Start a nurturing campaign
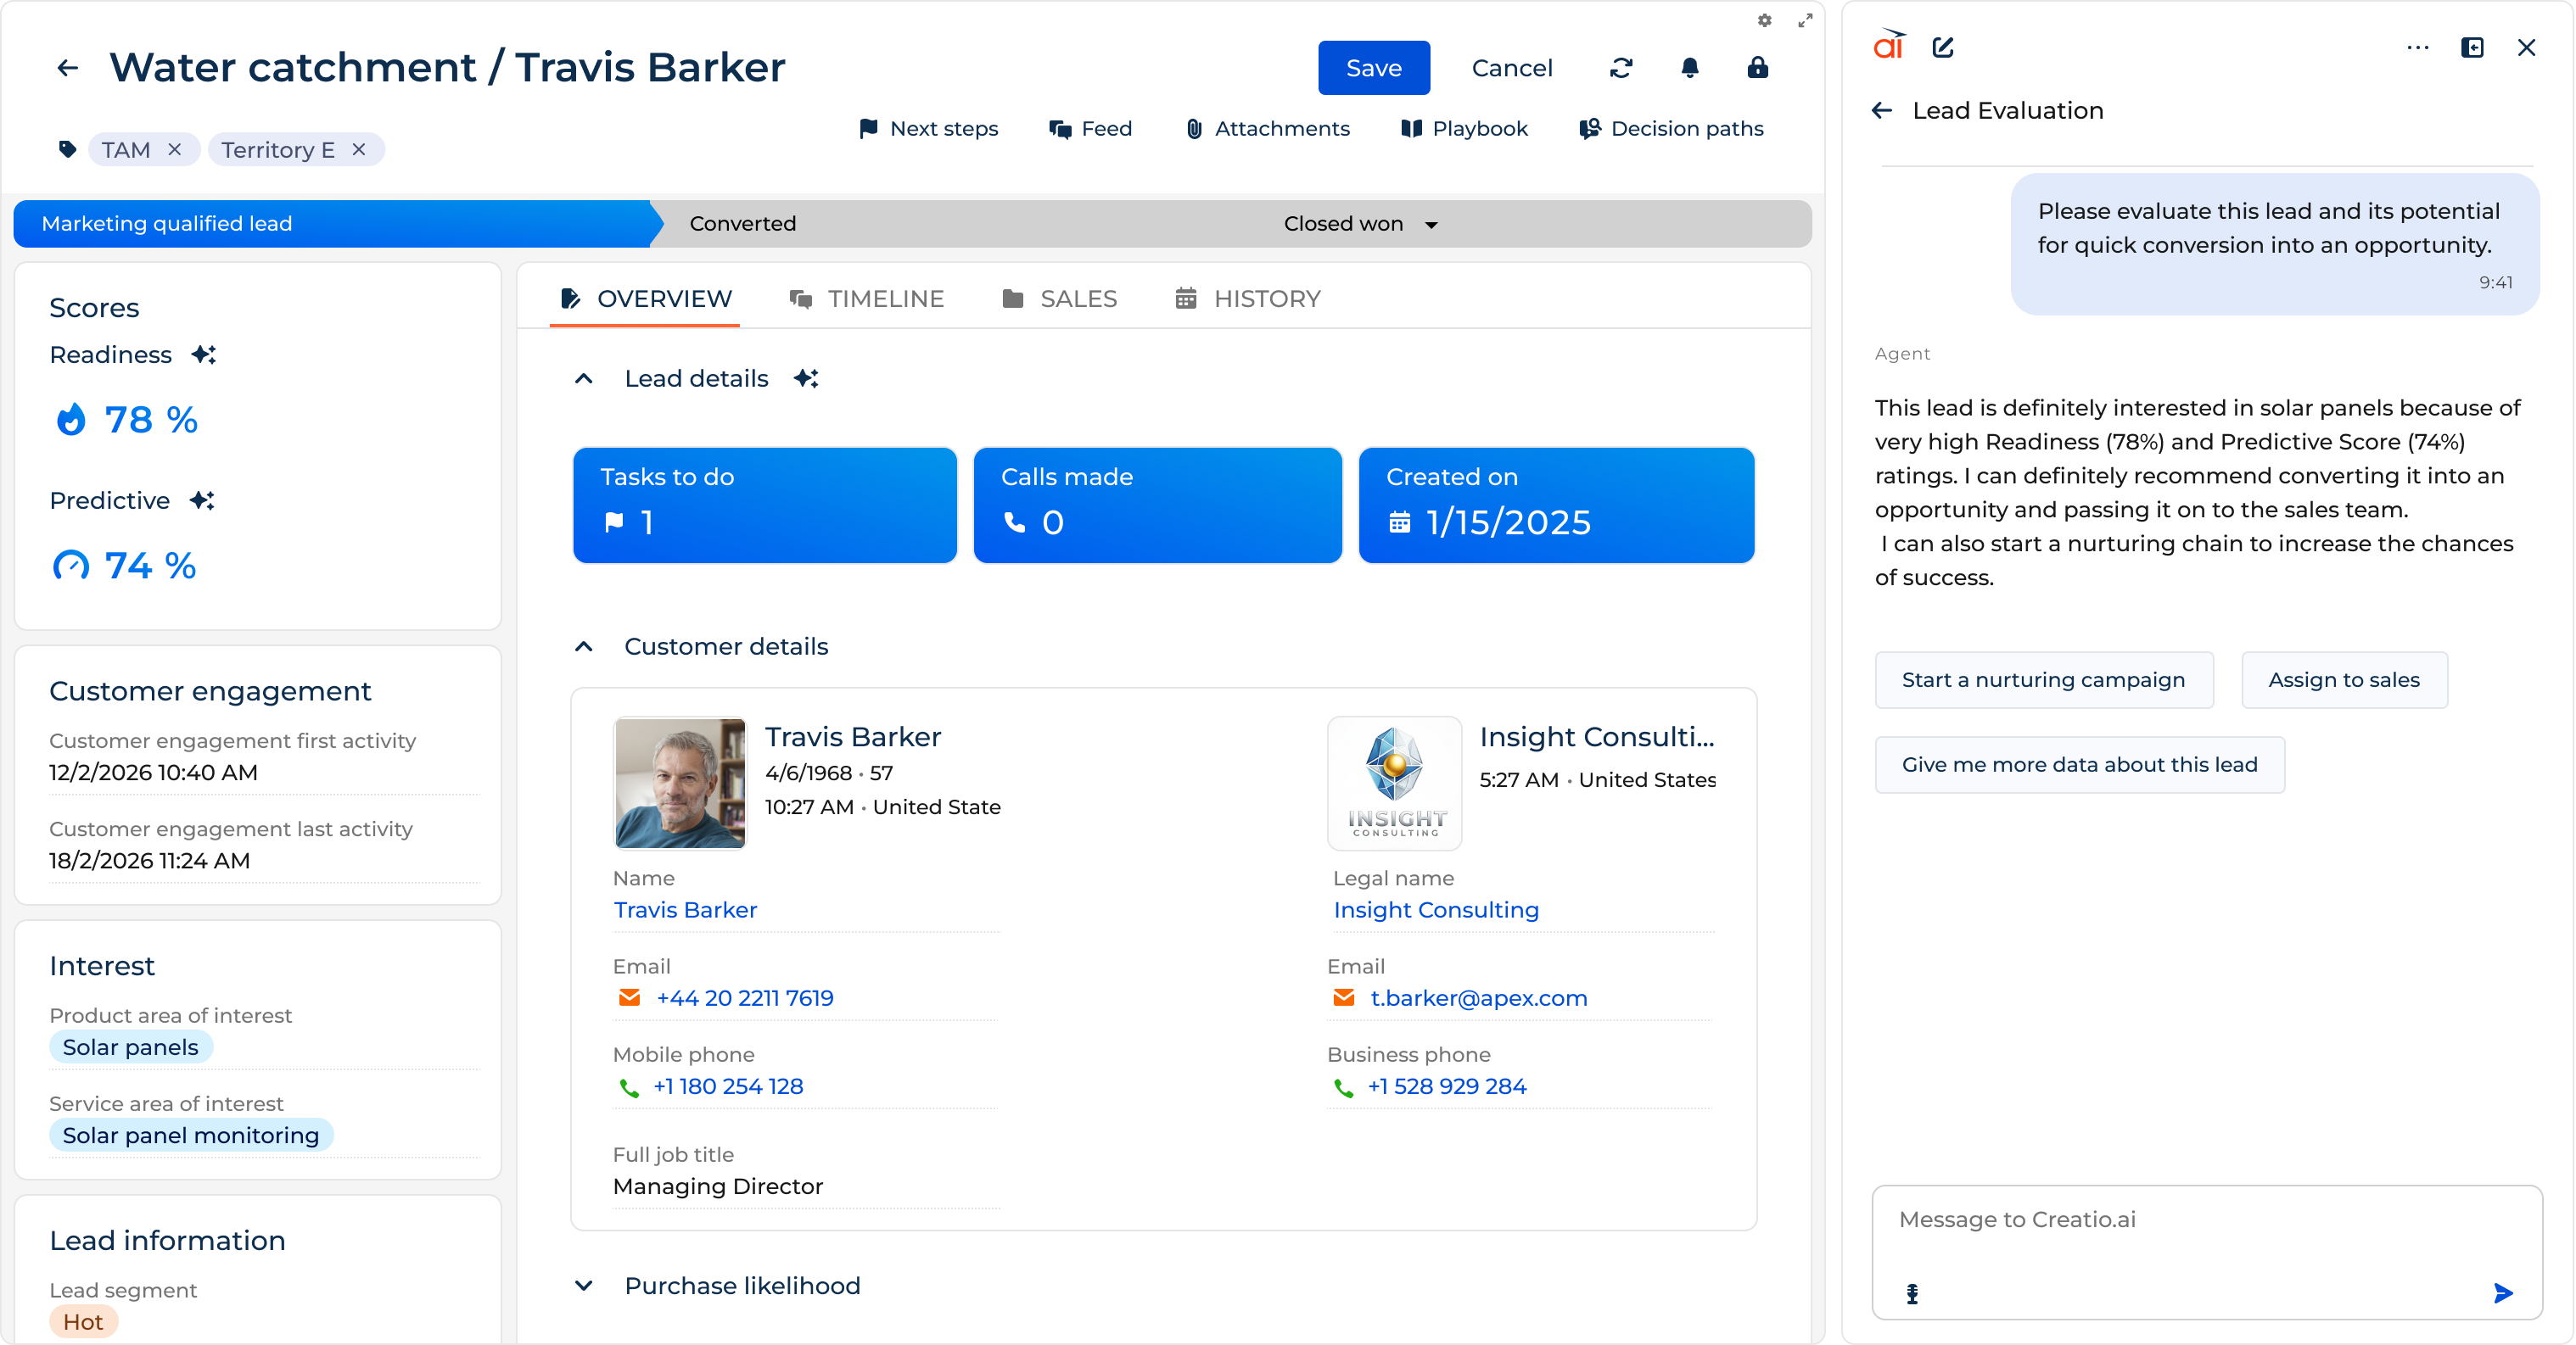Viewport: 2576px width, 1345px height. click(2043, 679)
